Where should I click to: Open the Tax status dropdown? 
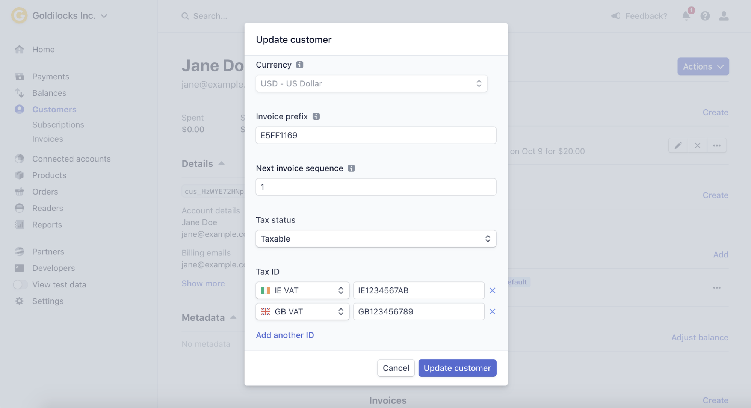pos(375,239)
